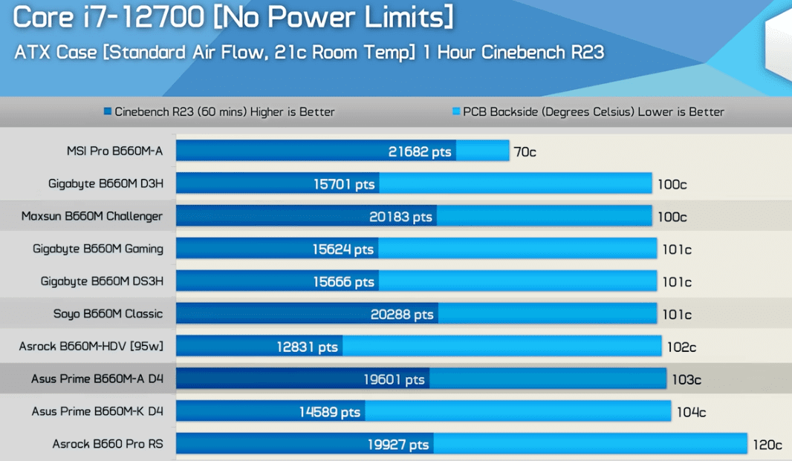Select the 'Asrock B660M-HDV [95w]' row label

(x=91, y=347)
